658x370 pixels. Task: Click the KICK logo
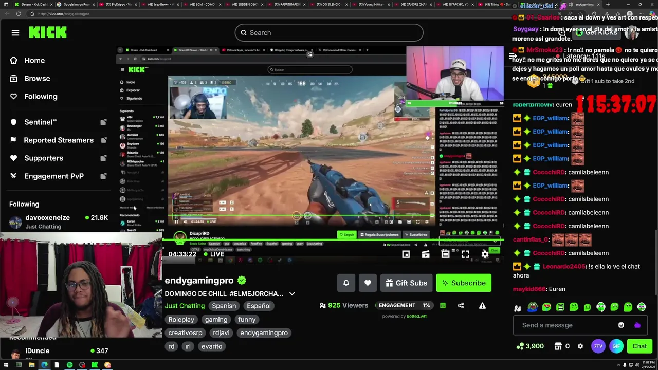point(48,32)
